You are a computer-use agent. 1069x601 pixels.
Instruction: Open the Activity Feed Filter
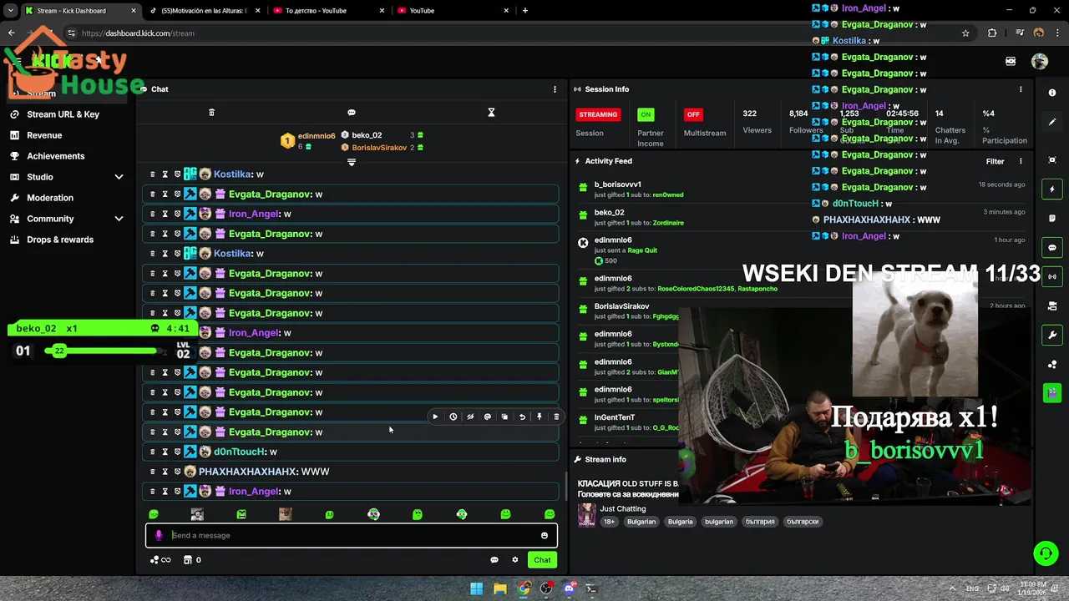[x=995, y=161]
